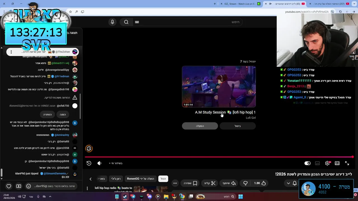Open the pinned TheZohan message options menu
The width and height of the screenshot is (358, 201).
pyautogui.click(x=11, y=52)
